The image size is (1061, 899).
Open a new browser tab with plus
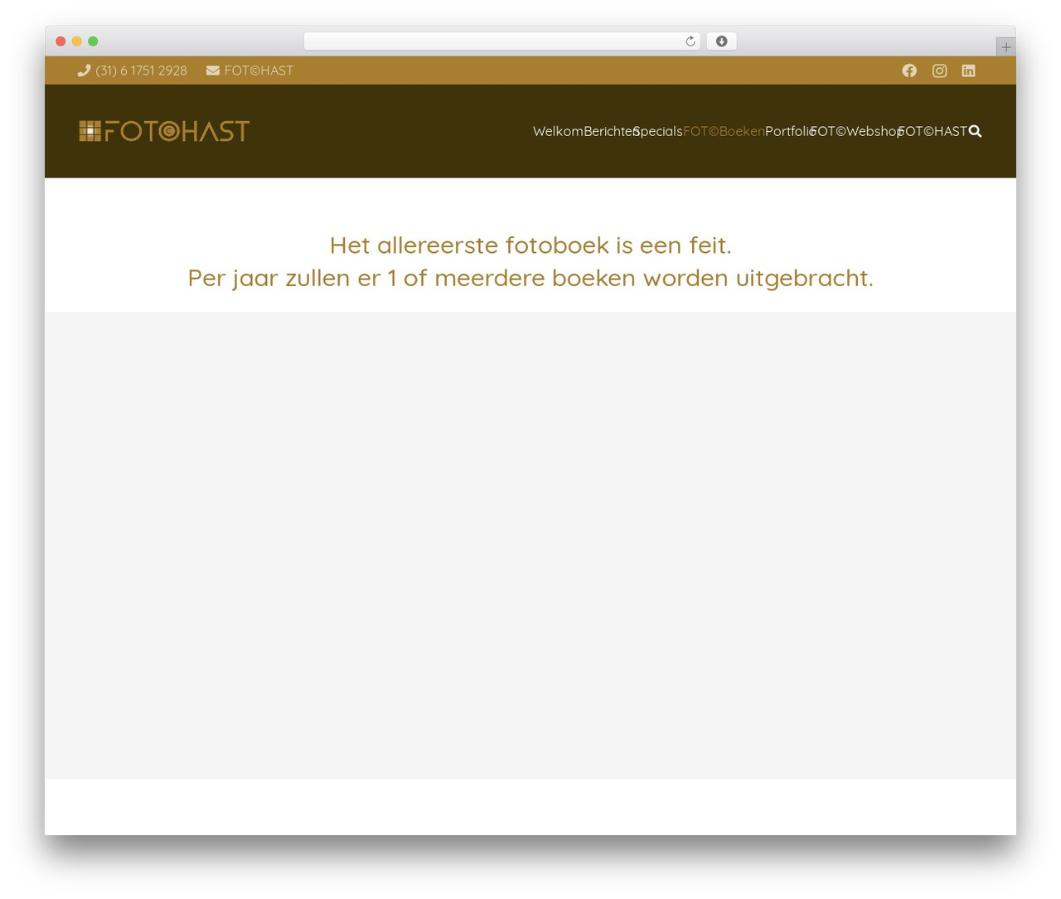[1005, 47]
